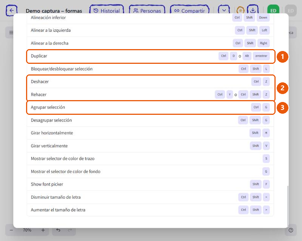Click the "Down" key cap
The height and width of the screenshot is (241, 302).
click(x=263, y=17)
